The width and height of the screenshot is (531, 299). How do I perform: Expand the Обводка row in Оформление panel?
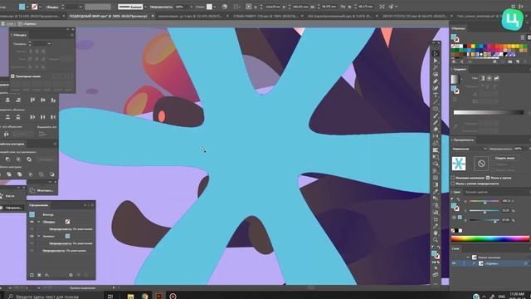pyautogui.click(x=39, y=222)
